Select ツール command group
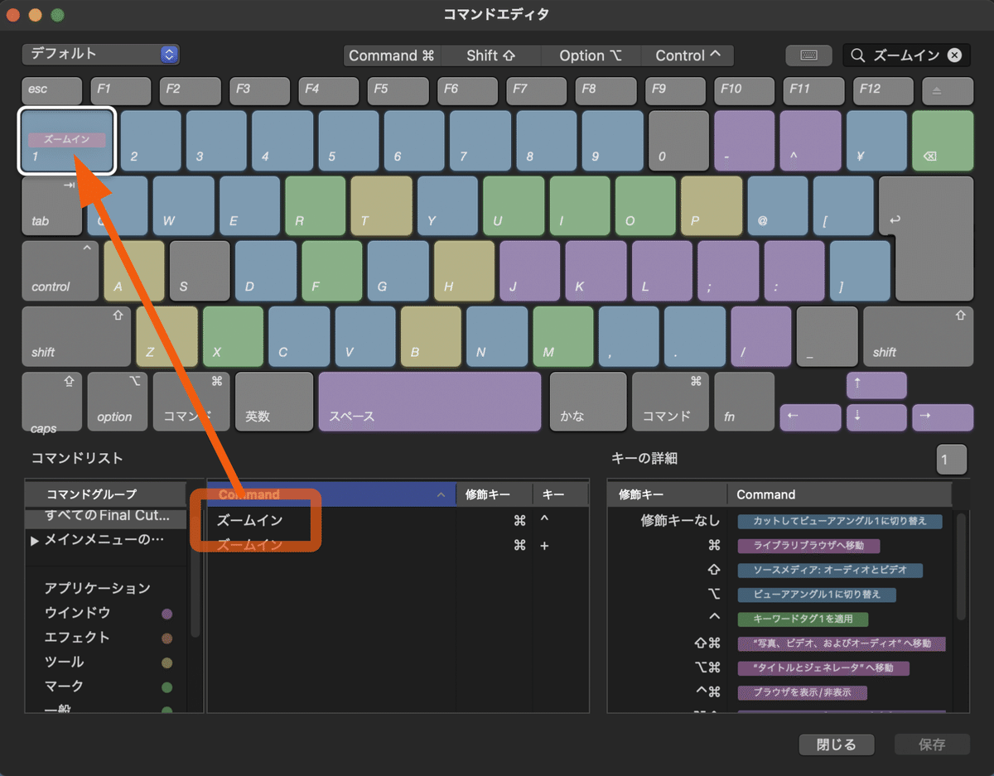The image size is (994, 776). (x=107, y=662)
